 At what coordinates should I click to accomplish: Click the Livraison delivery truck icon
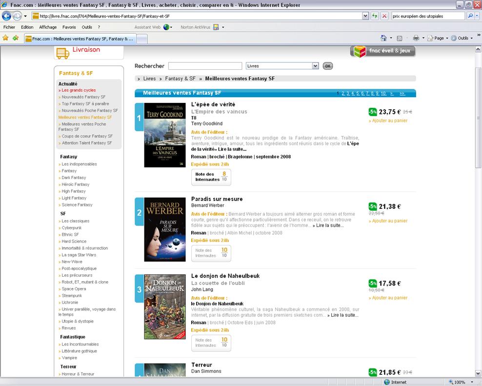click(63, 53)
